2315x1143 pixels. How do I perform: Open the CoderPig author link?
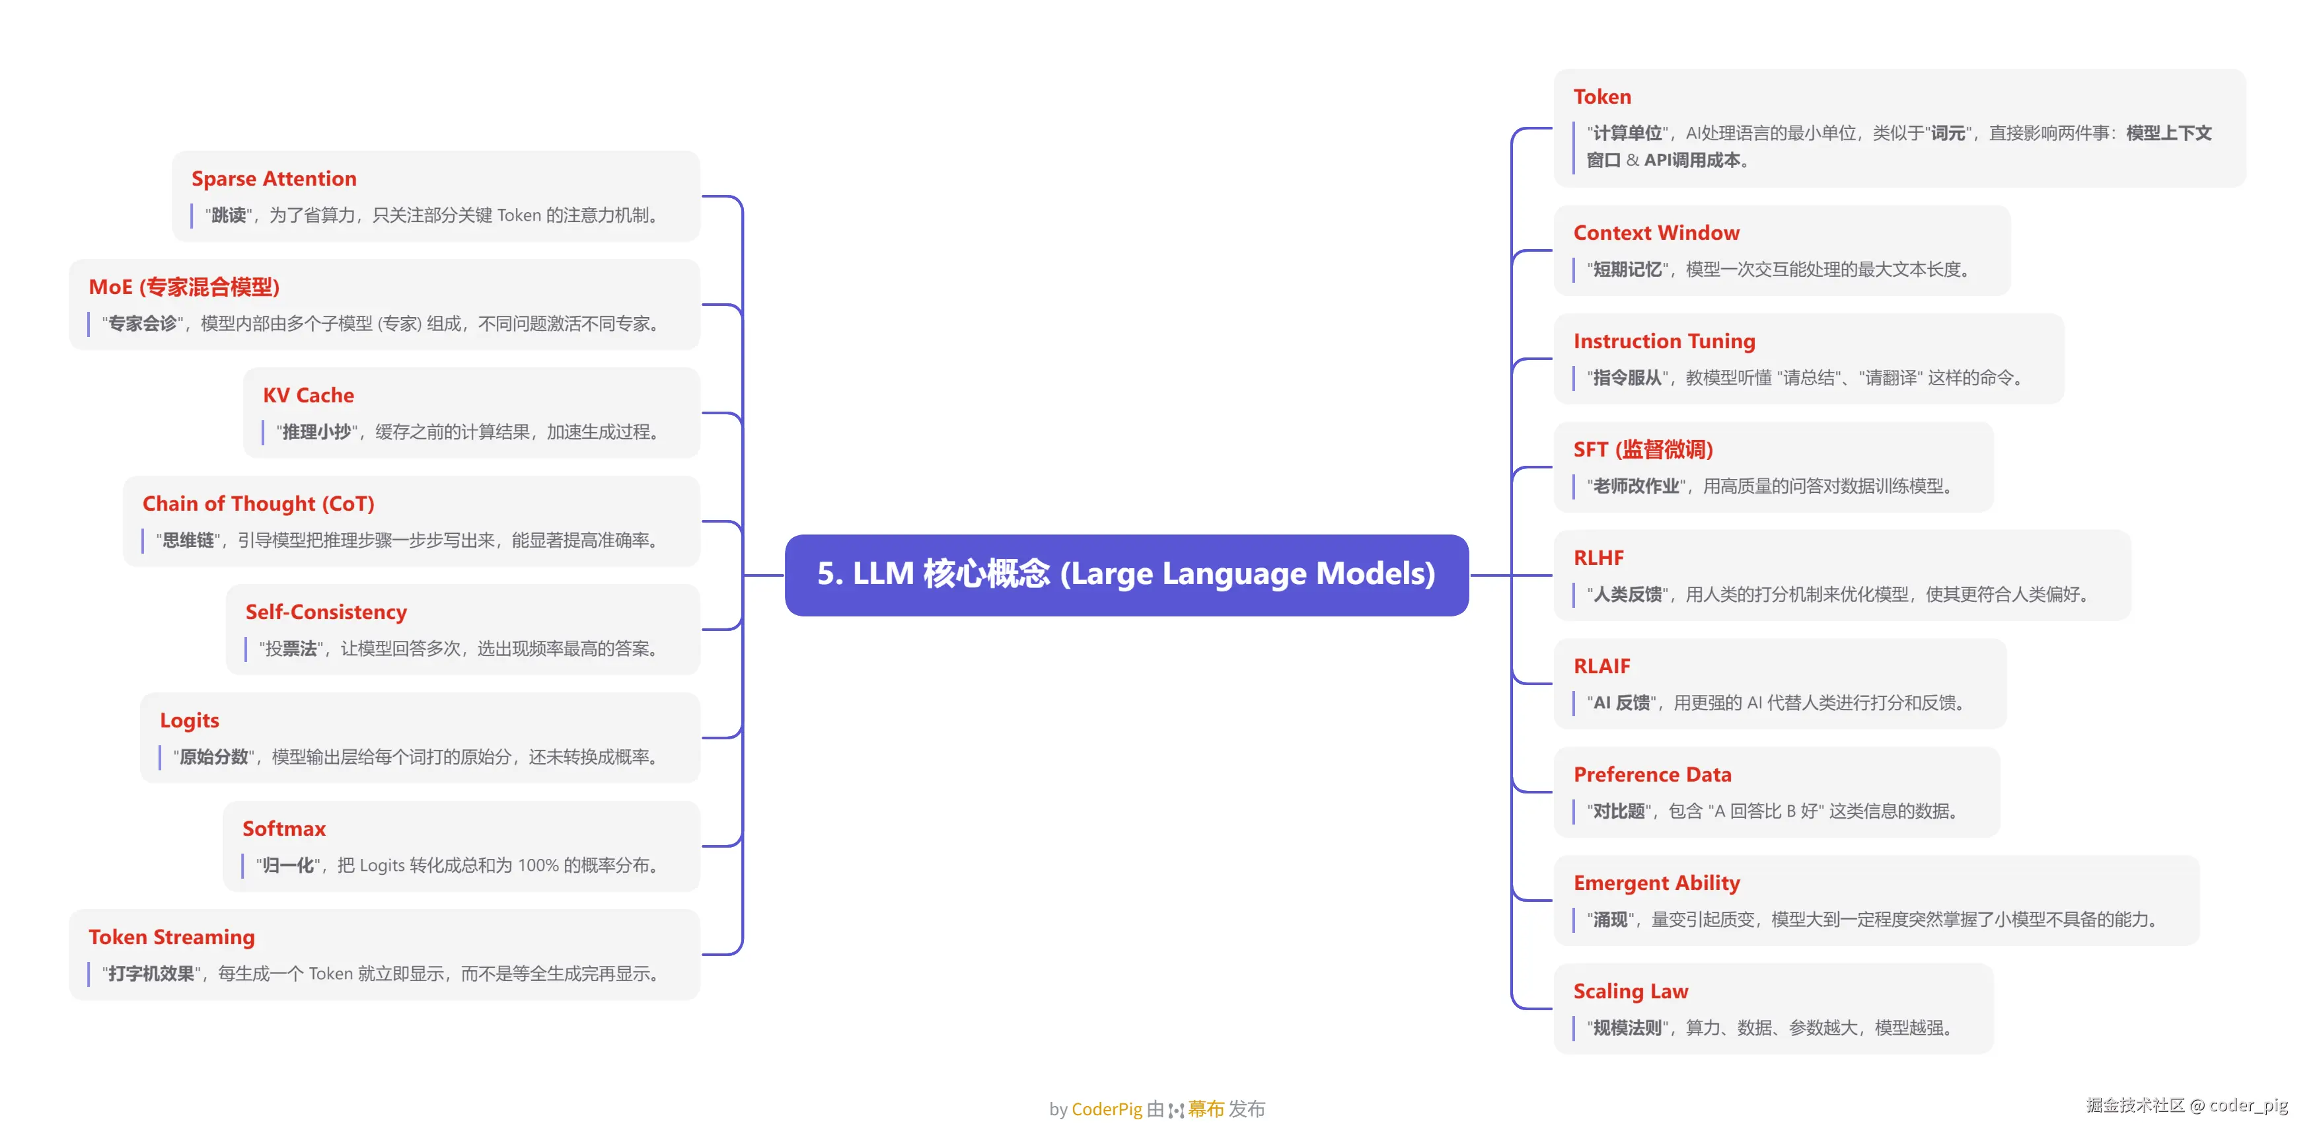click(1106, 1109)
